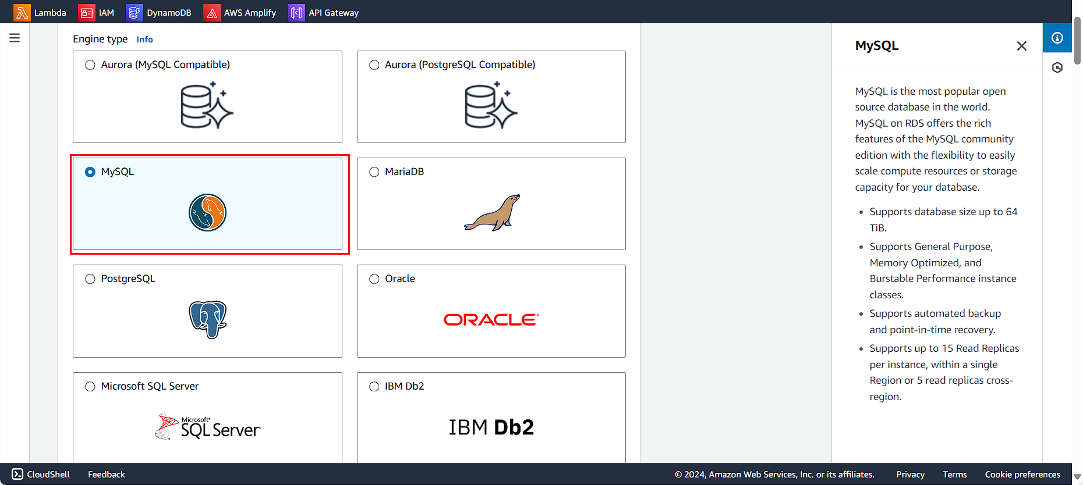The width and height of the screenshot is (1083, 485).
Task: Click the AWS Amplify text in top bar
Action: pos(250,13)
